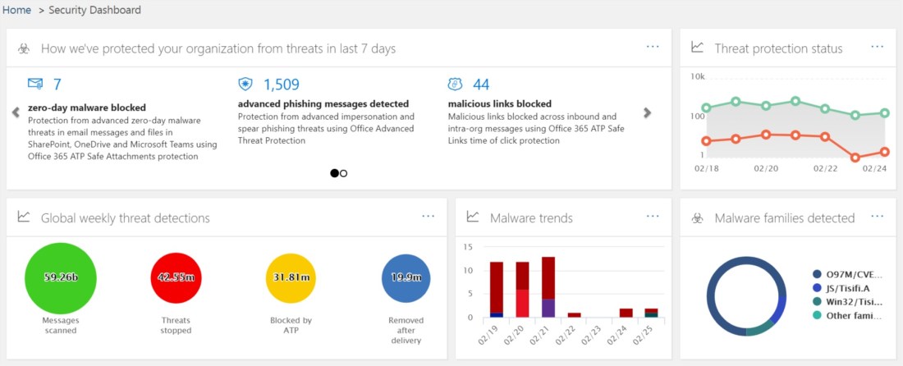903x366 pixels.
Task: Click the zero-day malware envelope icon
Action: [35, 84]
